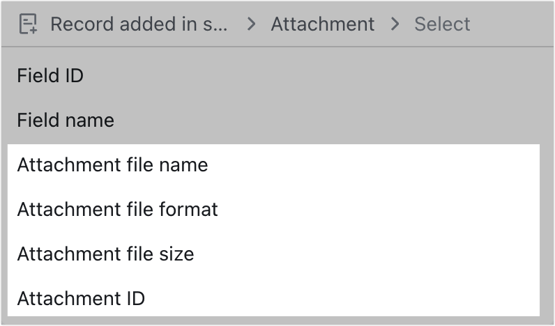Select Attachment file size from list
Image resolution: width=555 pixels, height=326 pixels.
[x=273, y=254]
